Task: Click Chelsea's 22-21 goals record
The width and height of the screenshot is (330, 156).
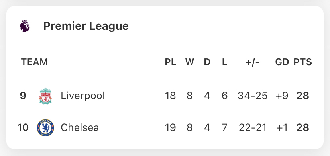Action: tap(253, 128)
